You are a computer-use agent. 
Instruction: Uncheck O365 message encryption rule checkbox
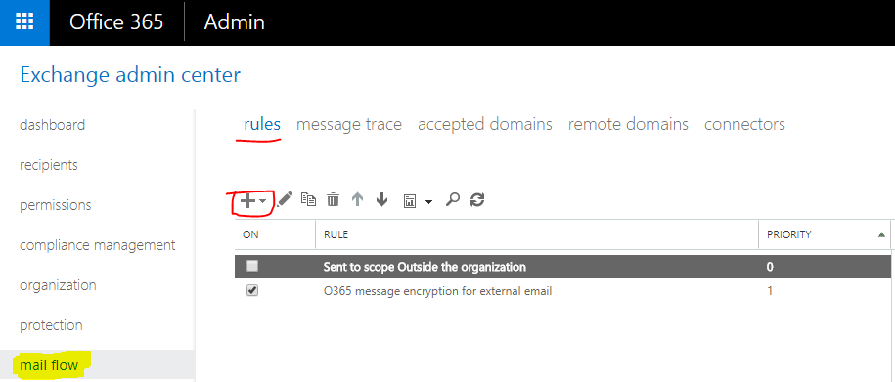252,291
